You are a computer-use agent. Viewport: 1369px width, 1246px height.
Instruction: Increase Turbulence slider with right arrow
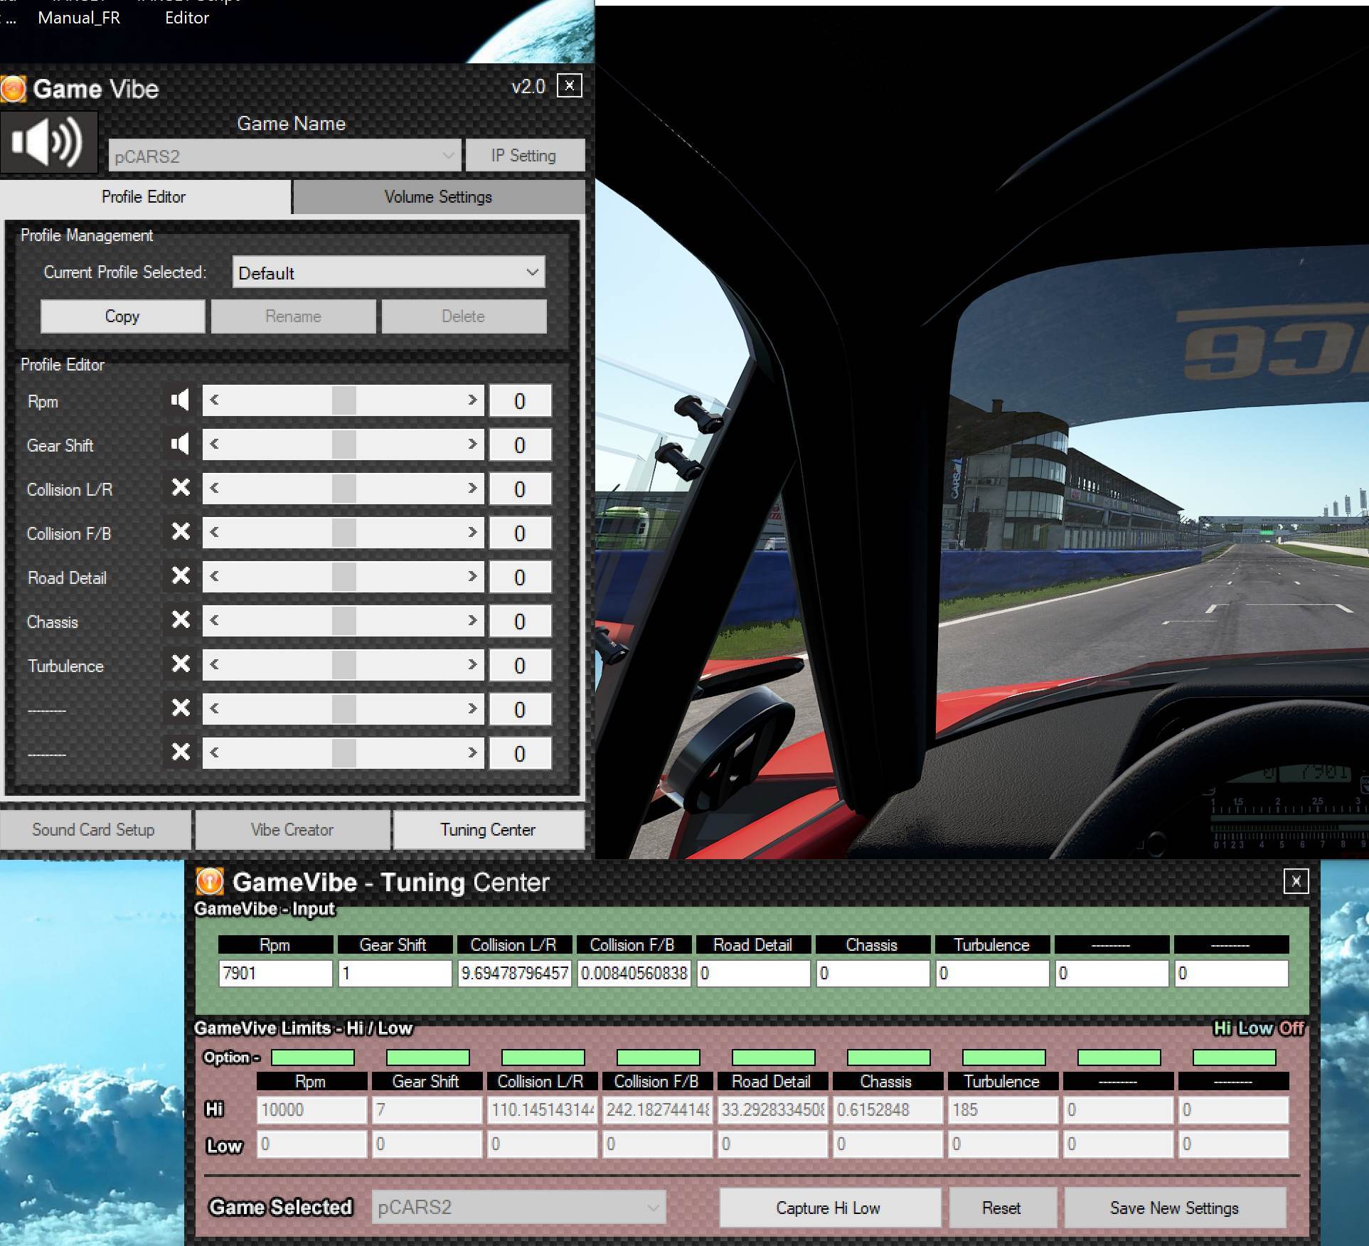tap(472, 665)
